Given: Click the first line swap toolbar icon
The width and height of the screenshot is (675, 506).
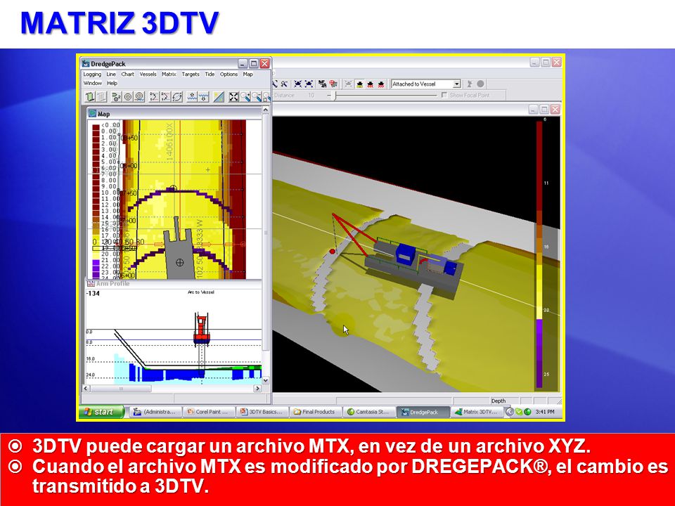Looking at the screenshot, I should click(x=154, y=96).
